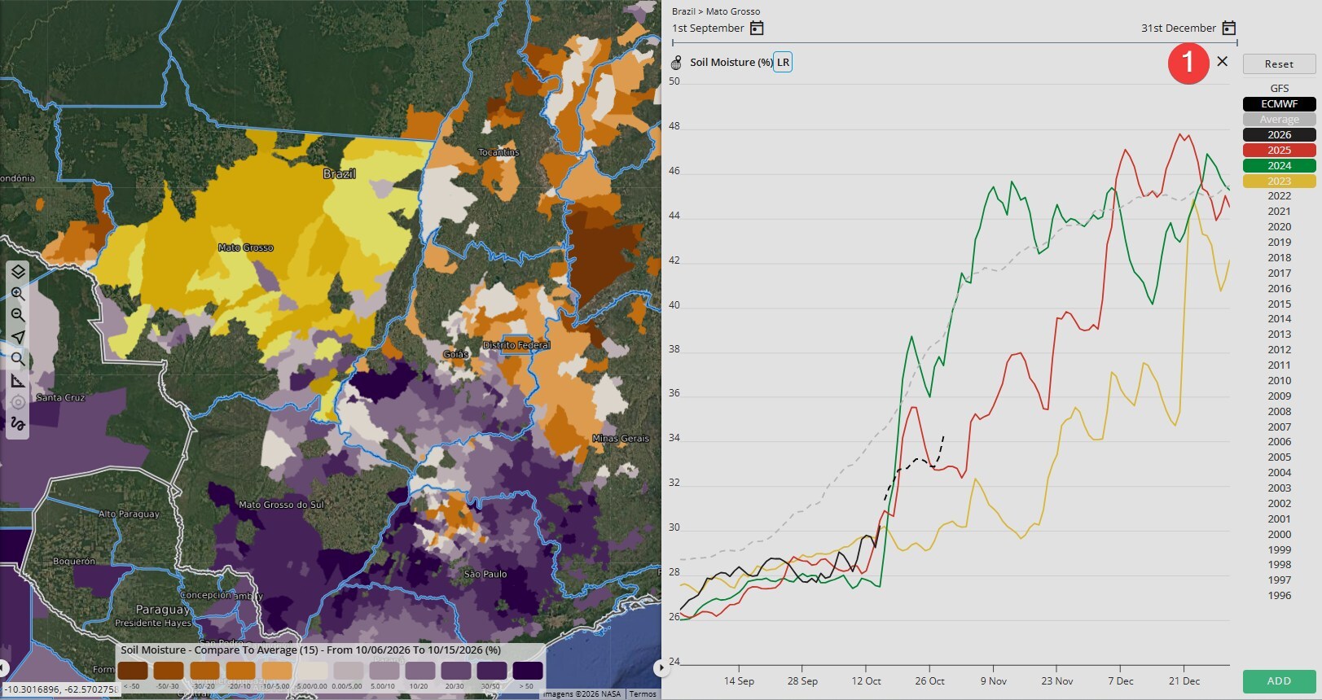Zoom in on the map

[18, 294]
